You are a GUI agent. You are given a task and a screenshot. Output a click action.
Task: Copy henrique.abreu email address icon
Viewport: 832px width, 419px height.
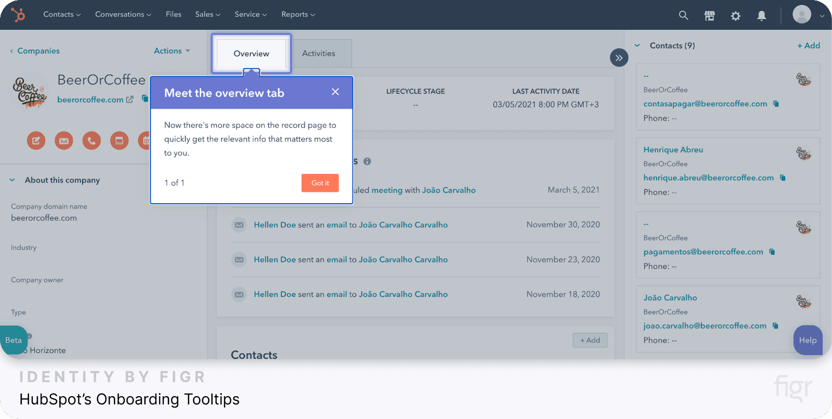(x=783, y=178)
